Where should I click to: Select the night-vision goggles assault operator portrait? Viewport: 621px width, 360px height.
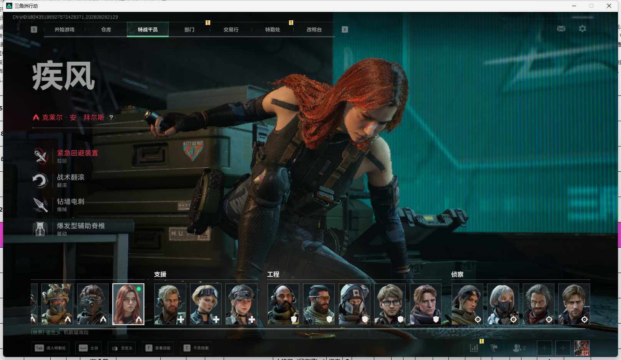pos(93,304)
